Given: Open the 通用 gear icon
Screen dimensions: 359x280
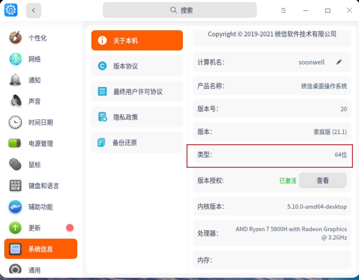Looking at the screenshot, I should tap(15, 269).
